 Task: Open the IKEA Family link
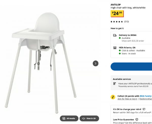(x=145, y=96)
